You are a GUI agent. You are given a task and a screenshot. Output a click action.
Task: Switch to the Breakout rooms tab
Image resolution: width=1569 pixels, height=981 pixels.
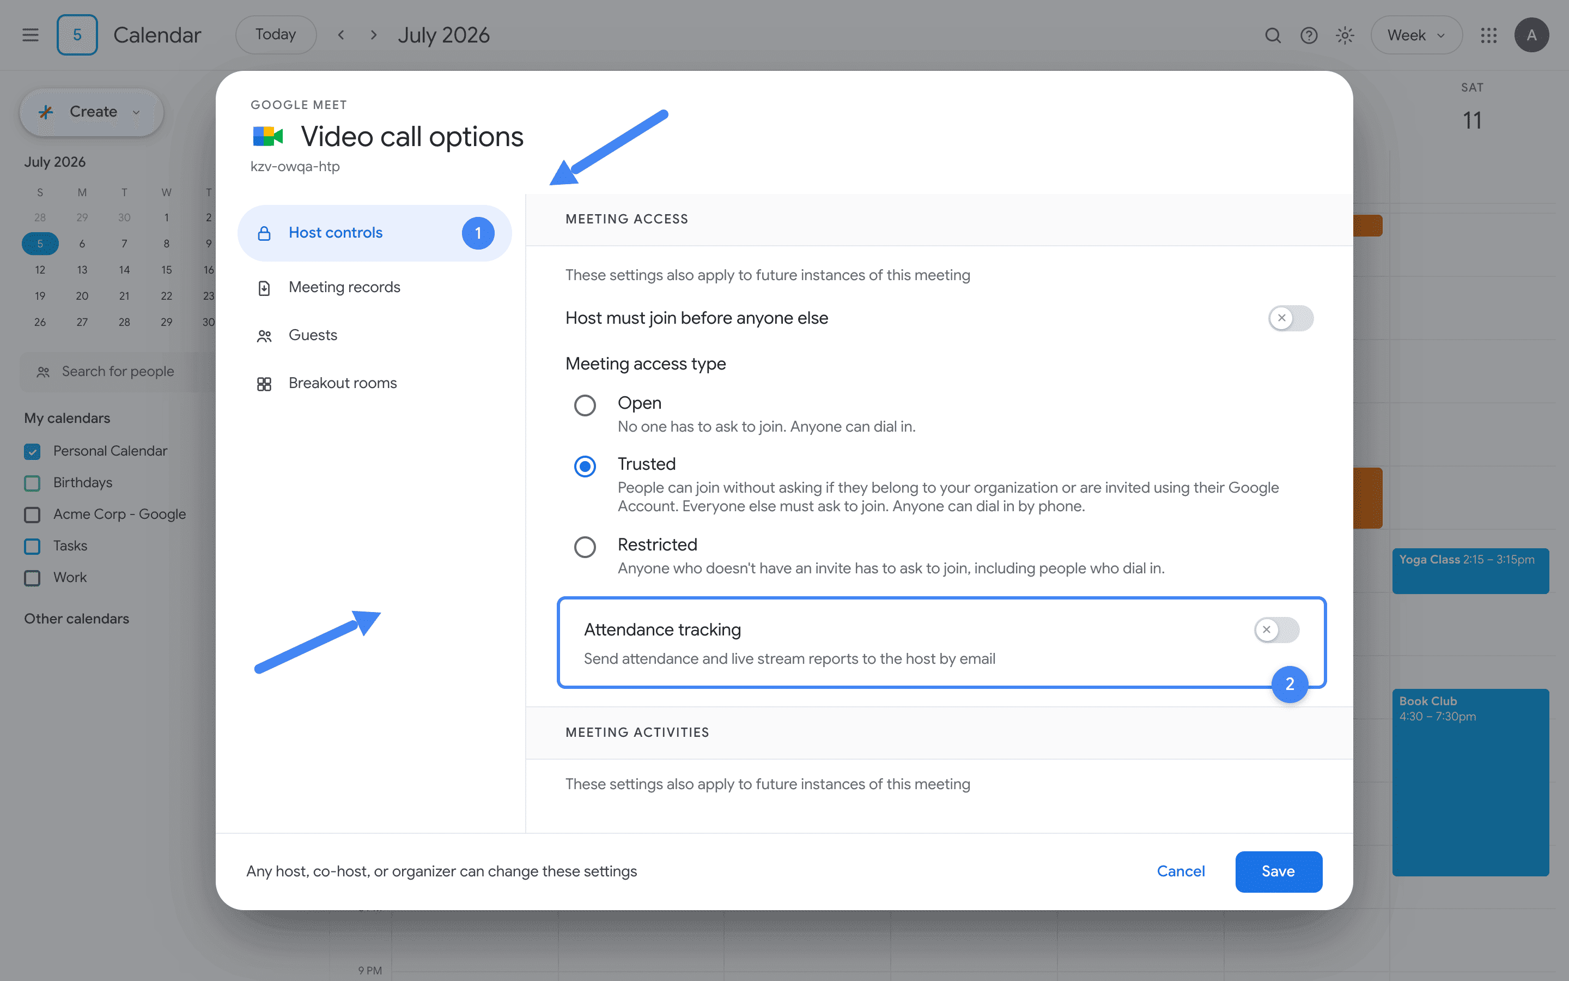[374, 384]
